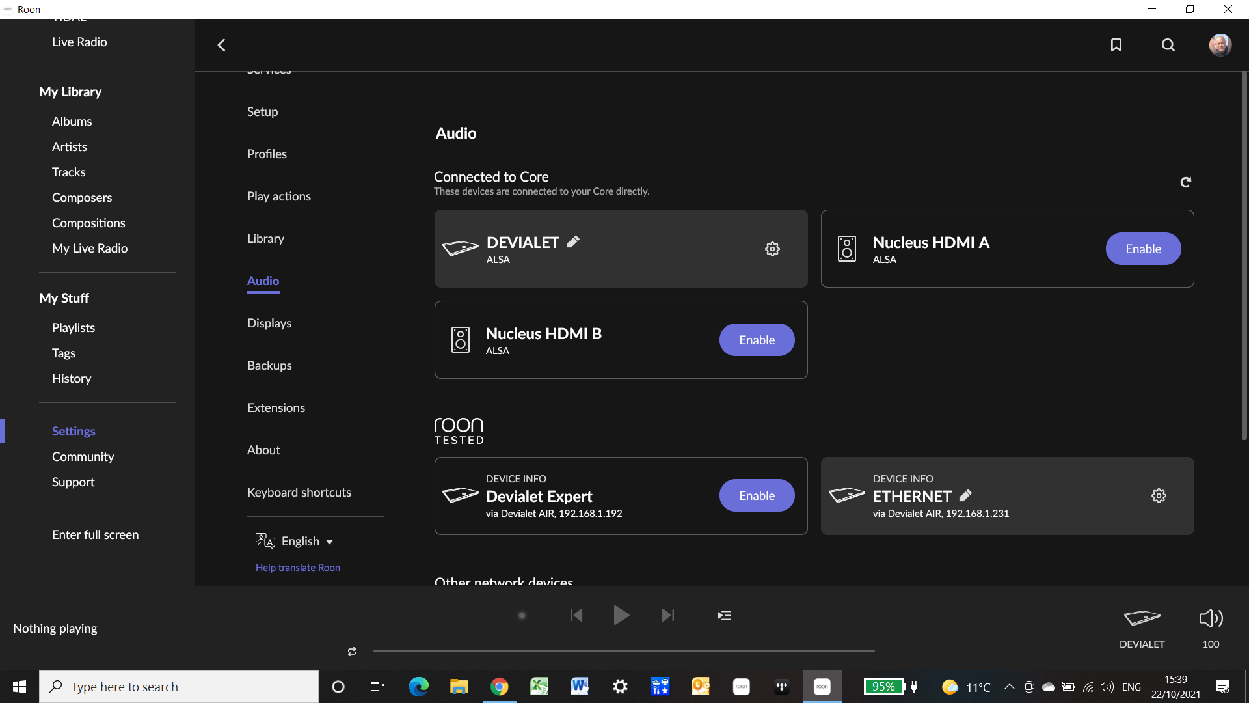Start playback with play button
Image resolution: width=1249 pixels, height=703 pixels.
621,615
